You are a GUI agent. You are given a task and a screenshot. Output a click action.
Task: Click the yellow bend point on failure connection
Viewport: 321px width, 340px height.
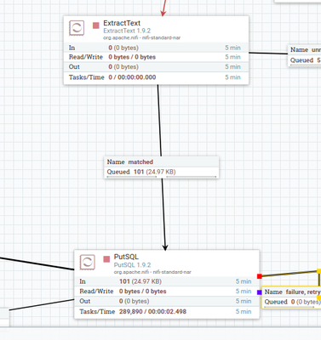[x=319, y=271]
